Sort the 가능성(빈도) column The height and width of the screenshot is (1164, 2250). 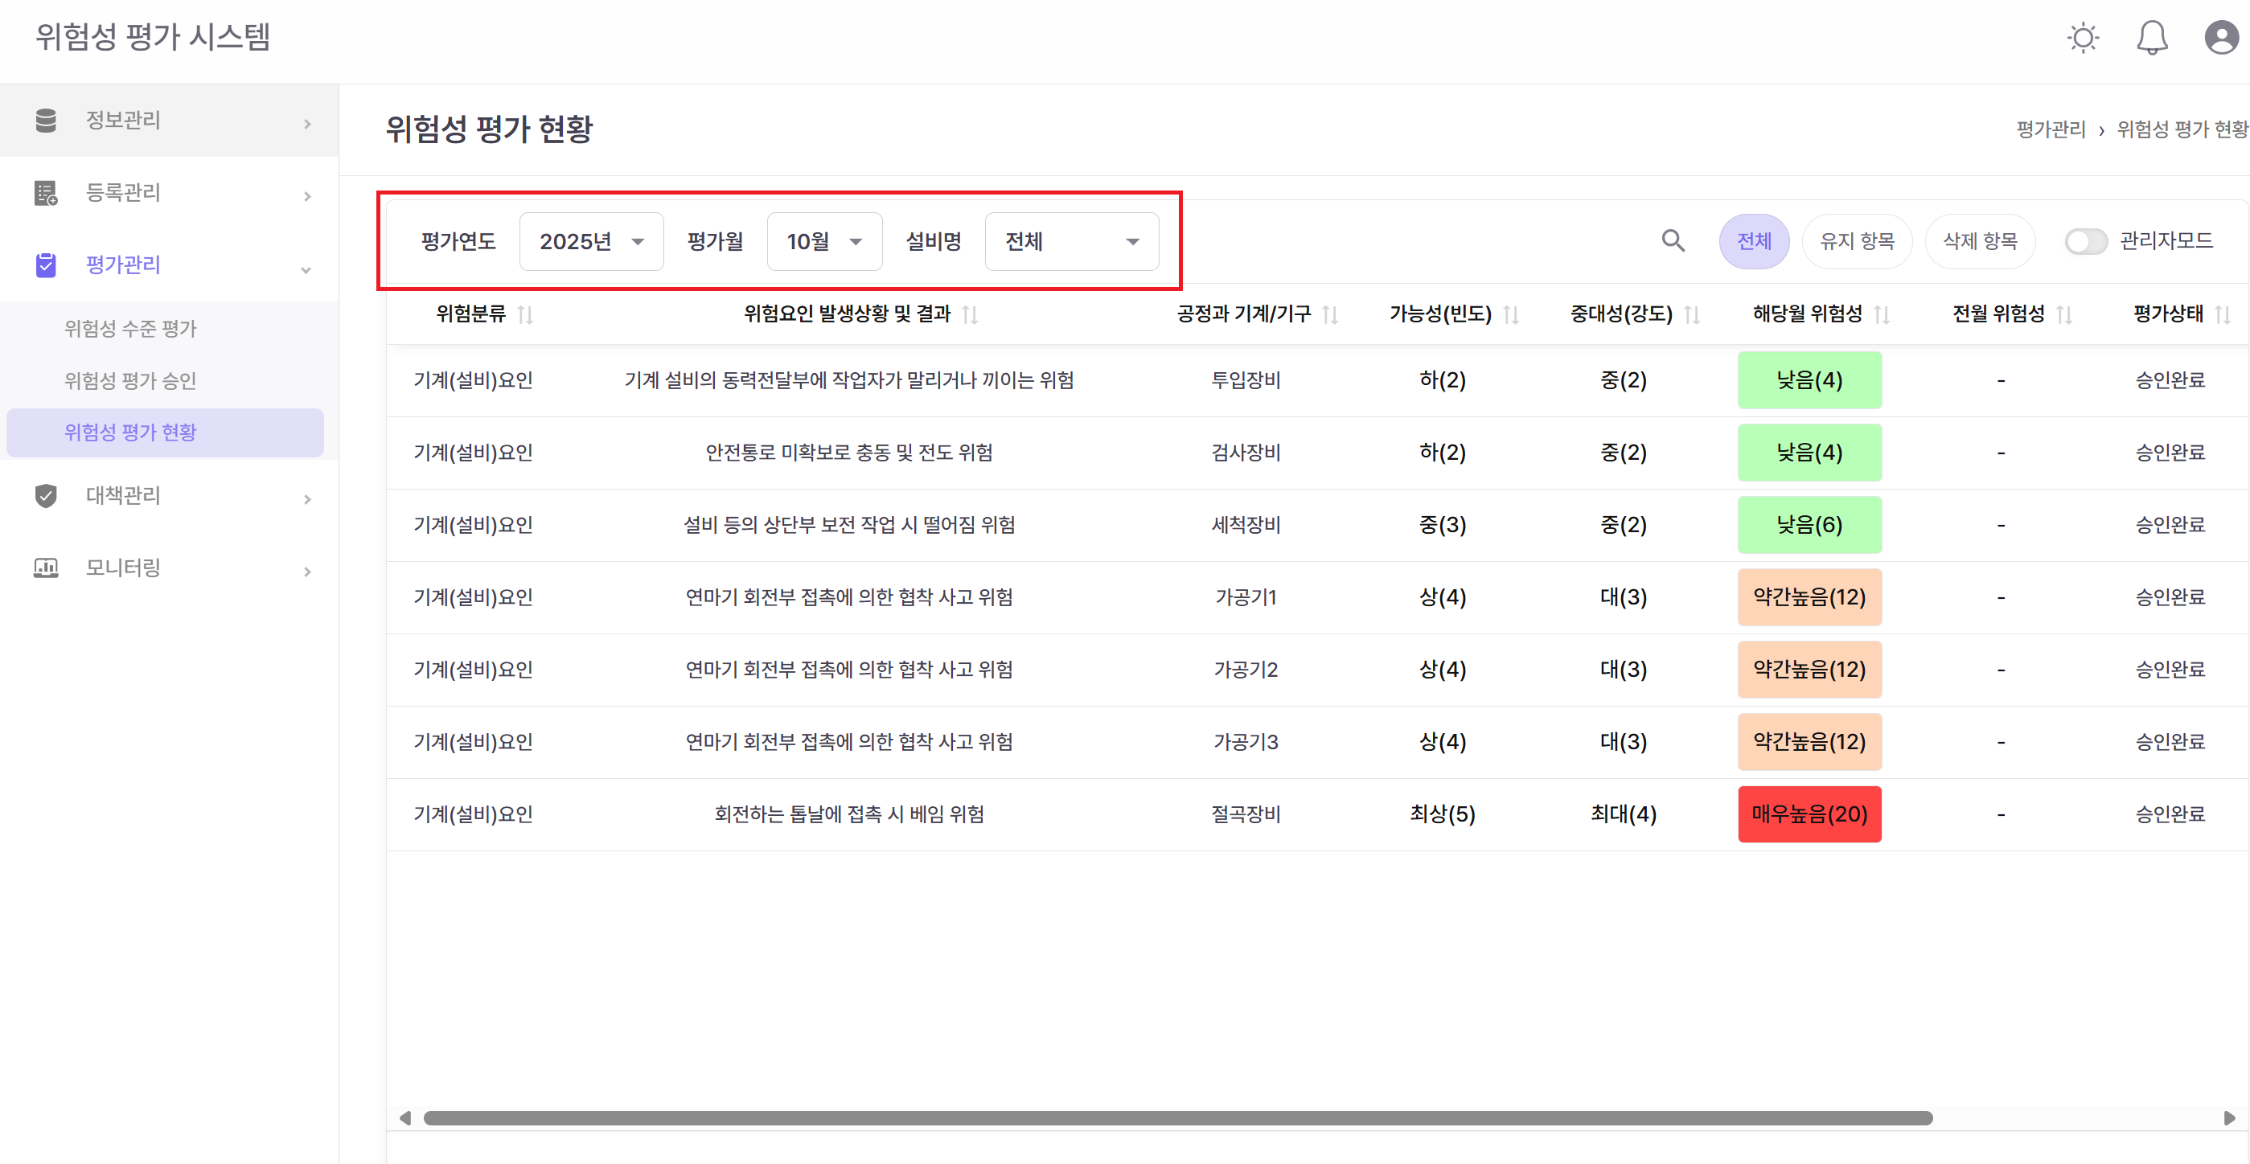point(1513,314)
